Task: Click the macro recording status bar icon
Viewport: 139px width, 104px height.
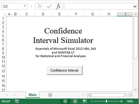Action: tap(17, 101)
